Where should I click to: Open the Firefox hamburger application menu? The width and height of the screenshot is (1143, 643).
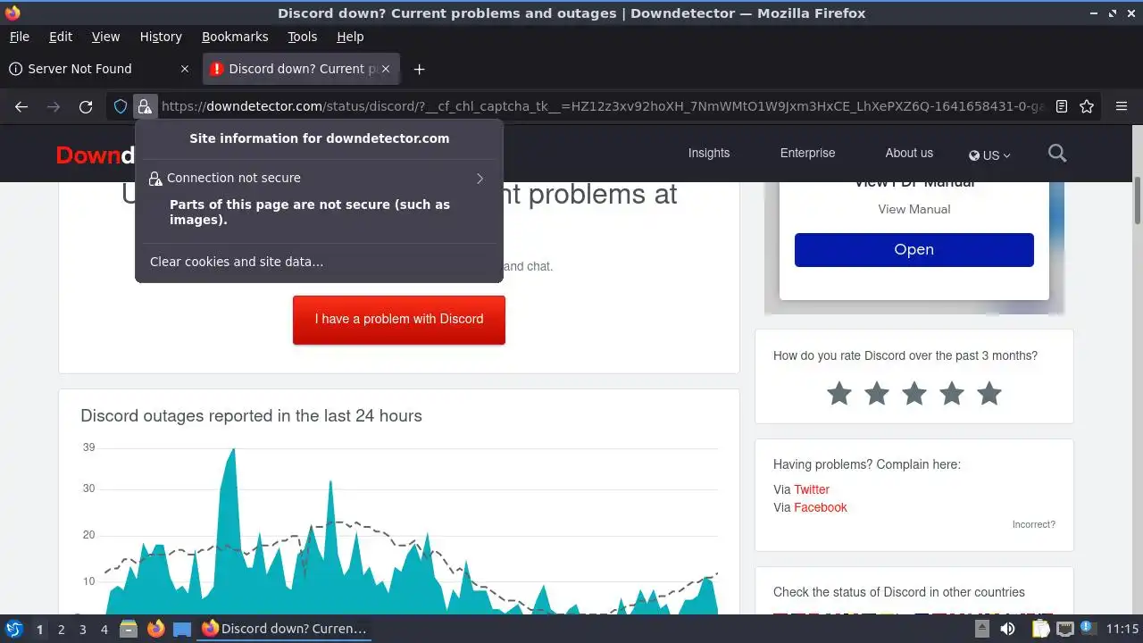pos(1122,106)
